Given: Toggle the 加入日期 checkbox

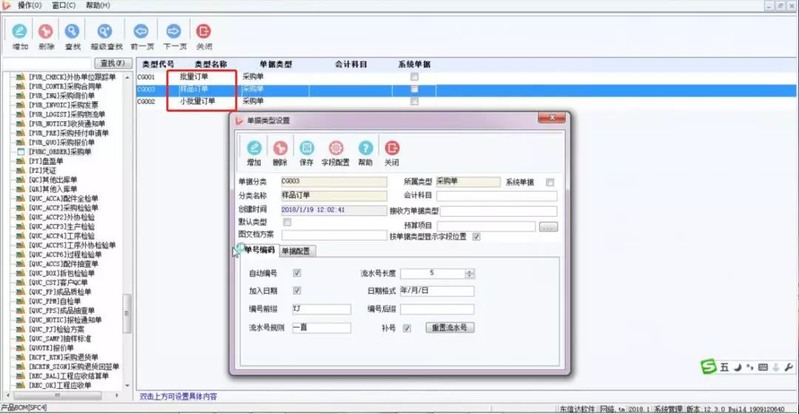Looking at the screenshot, I should [x=297, y=291].
